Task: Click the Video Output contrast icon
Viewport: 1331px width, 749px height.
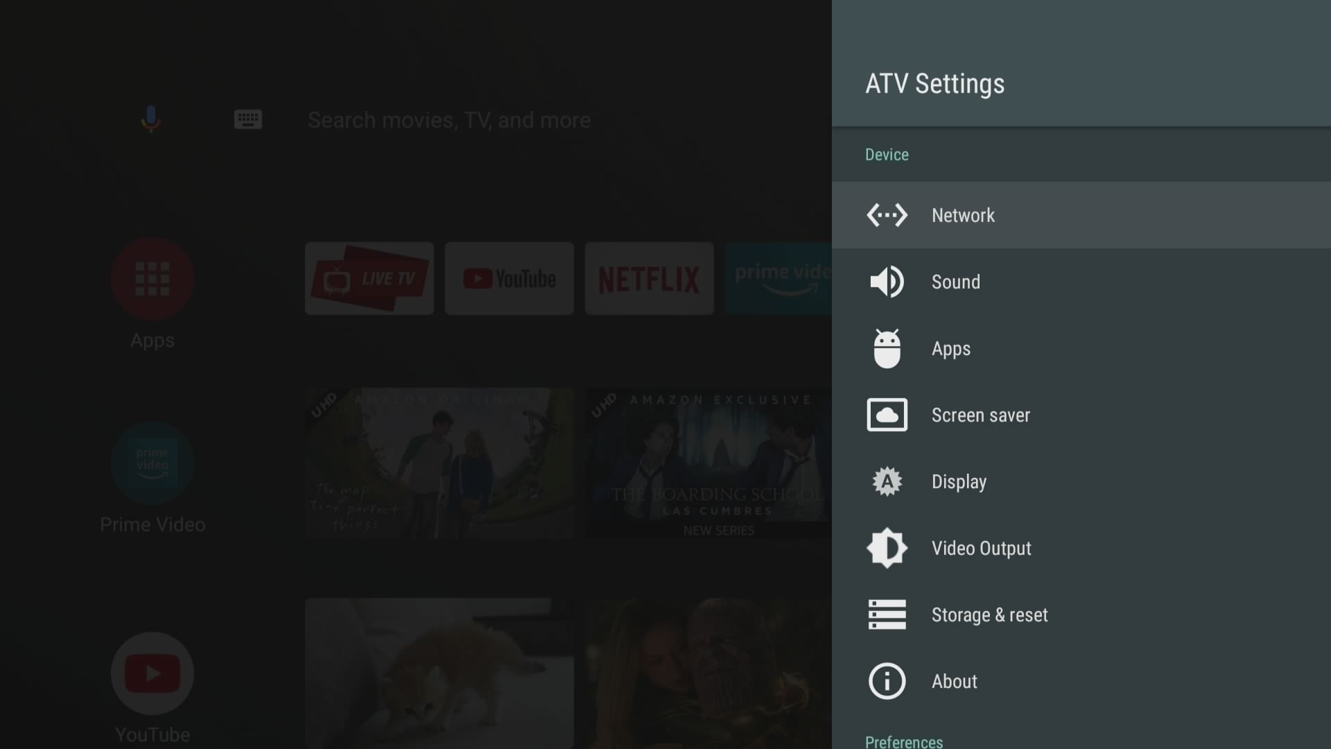Action: pos(887,548)
